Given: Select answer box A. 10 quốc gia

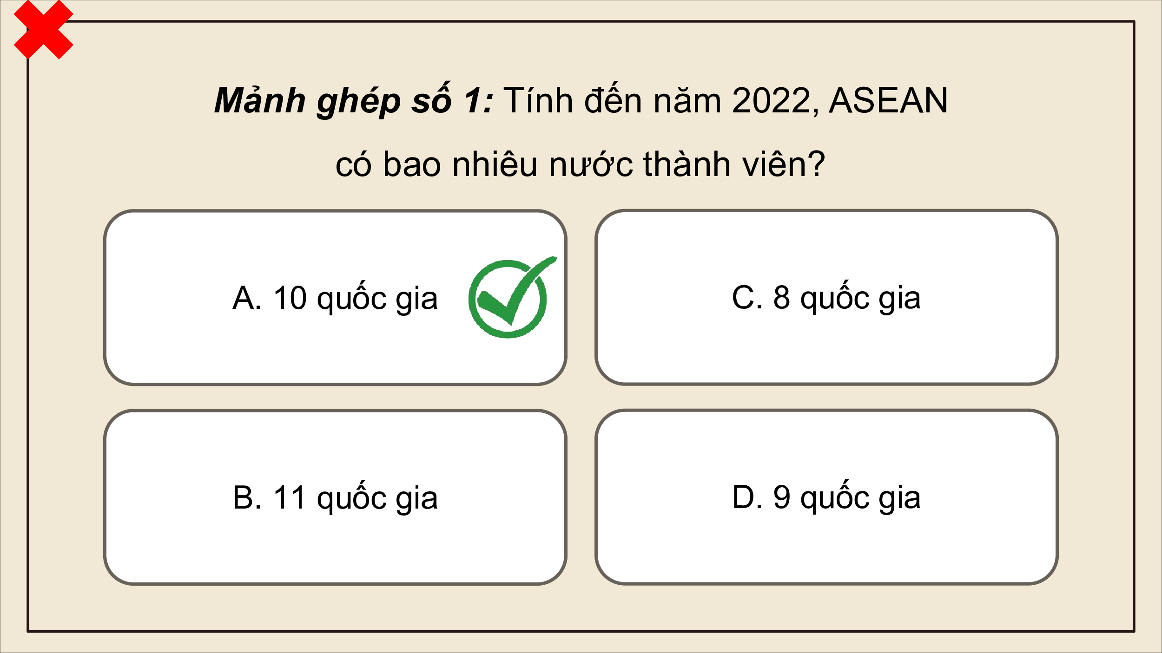Looking at the screenshot, I should pos(335,298).
